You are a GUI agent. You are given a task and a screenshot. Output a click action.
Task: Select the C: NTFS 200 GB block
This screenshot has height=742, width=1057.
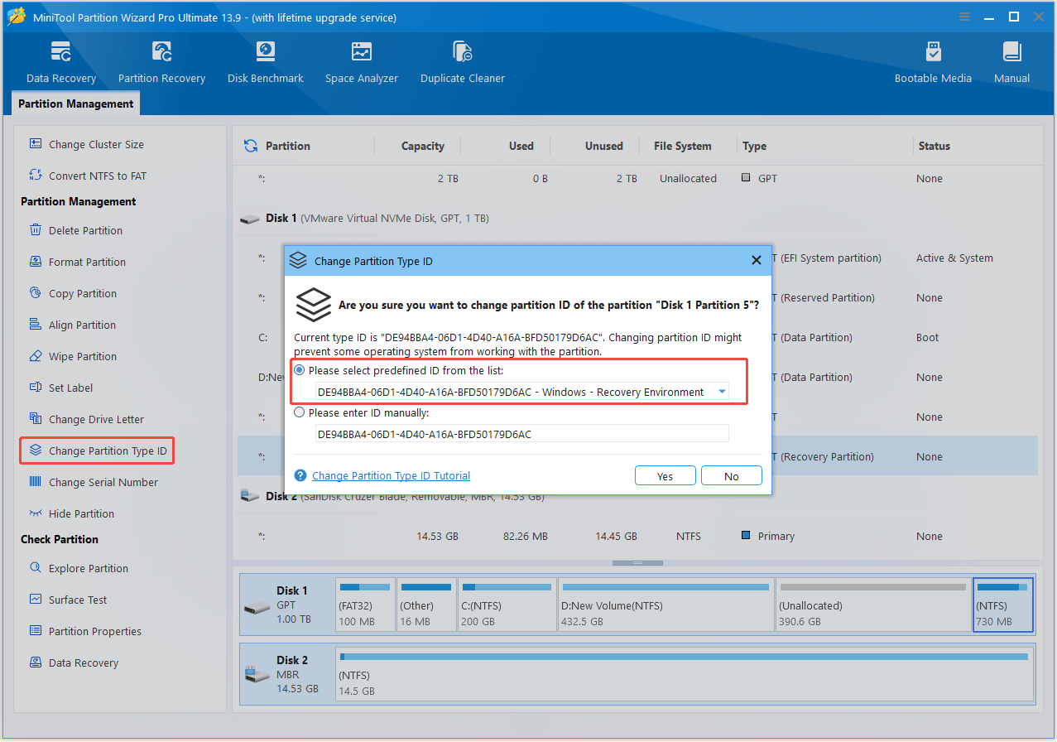click(x=507, y=605)
